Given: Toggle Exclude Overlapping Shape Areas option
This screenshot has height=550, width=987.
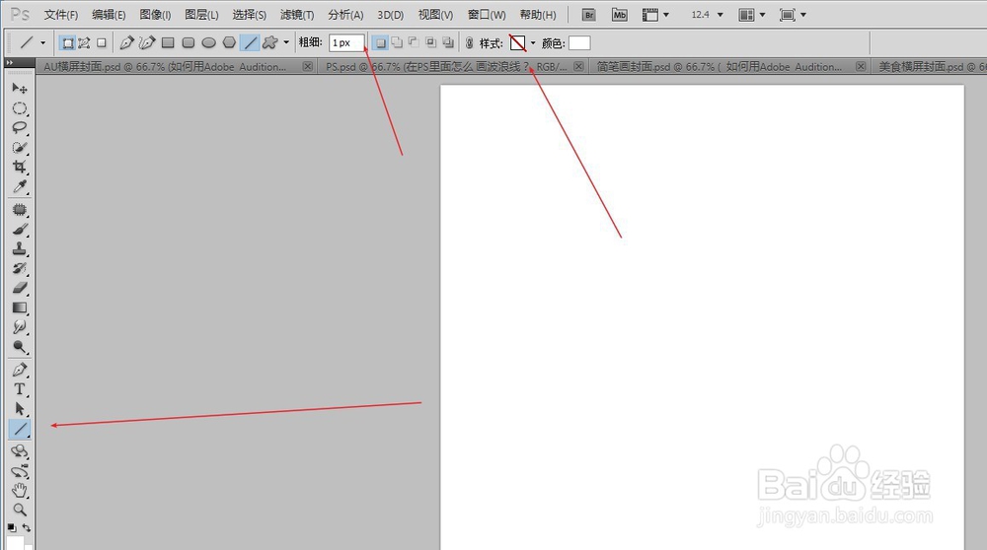Looking at the screenshot, I should [x=447, y=42].
